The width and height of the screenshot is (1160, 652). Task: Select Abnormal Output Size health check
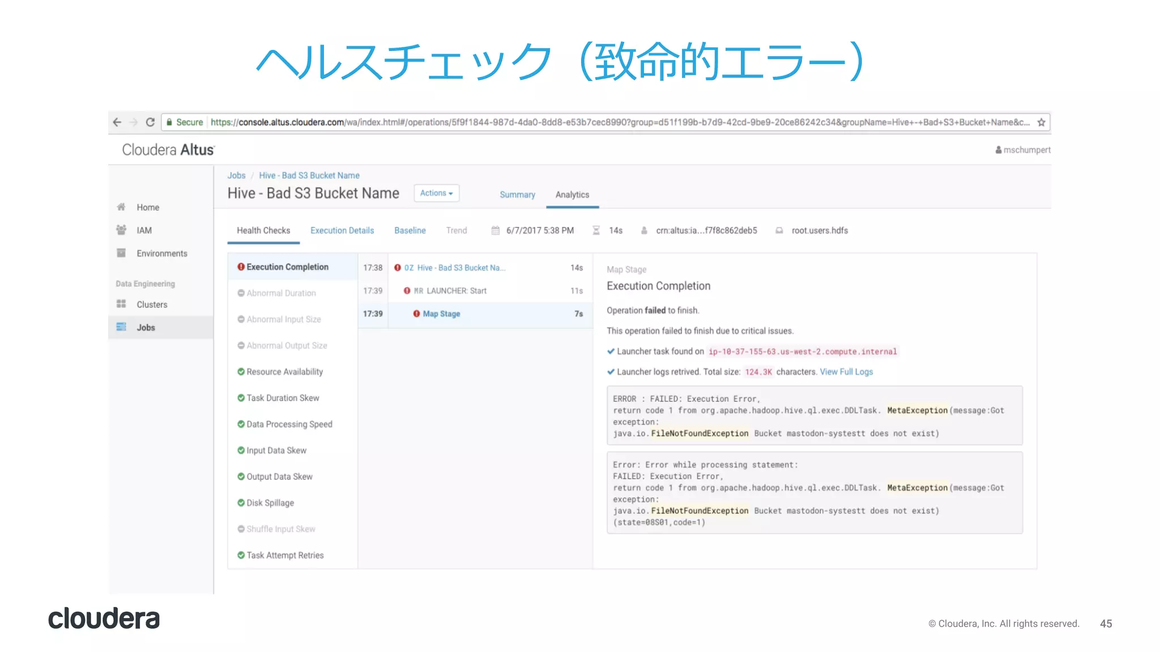coord(292,345)
